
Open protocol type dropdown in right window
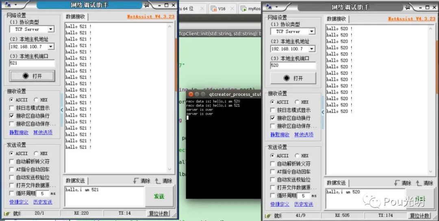[312, 31]
